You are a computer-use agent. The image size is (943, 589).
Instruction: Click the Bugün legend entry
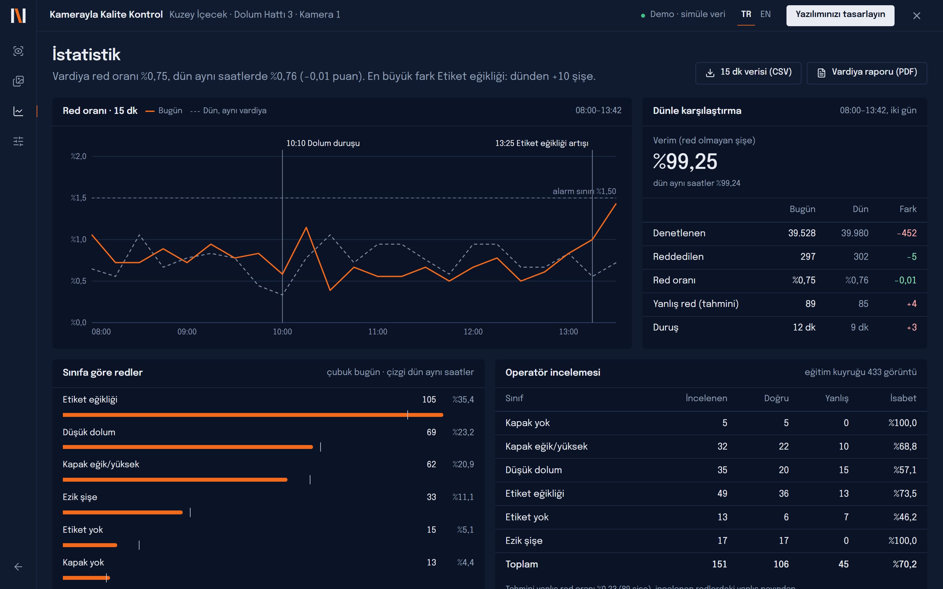(164, 111)
